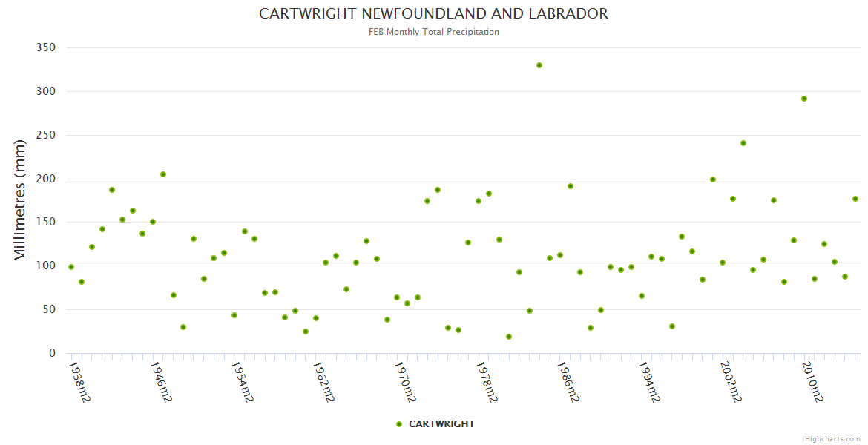Image resolution: width=868 pixels, height=445 pixels.
Task: Click the 350 y-axis tick label
Action: click(46, 47)
